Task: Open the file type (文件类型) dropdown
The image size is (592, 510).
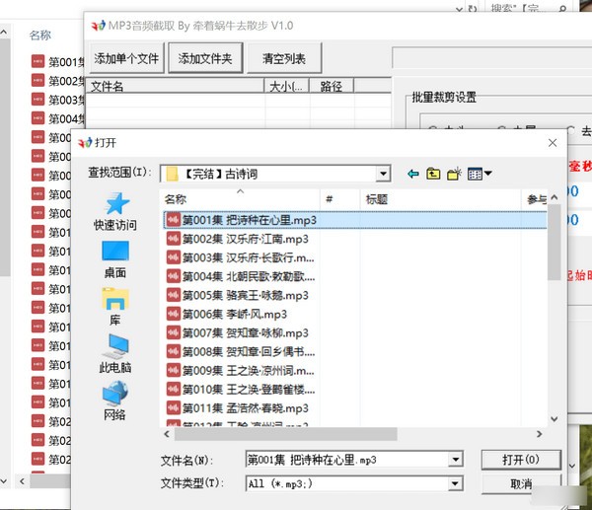Action: tap(455, 483)
